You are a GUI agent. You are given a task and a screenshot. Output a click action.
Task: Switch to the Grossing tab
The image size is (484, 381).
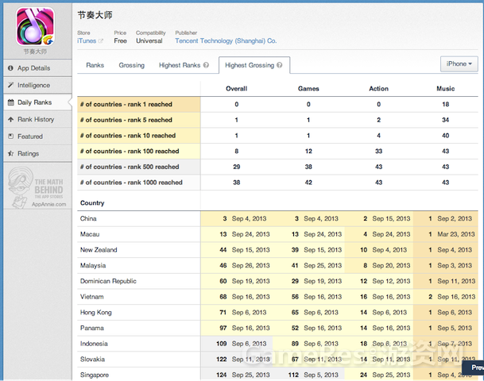point(132,65)
